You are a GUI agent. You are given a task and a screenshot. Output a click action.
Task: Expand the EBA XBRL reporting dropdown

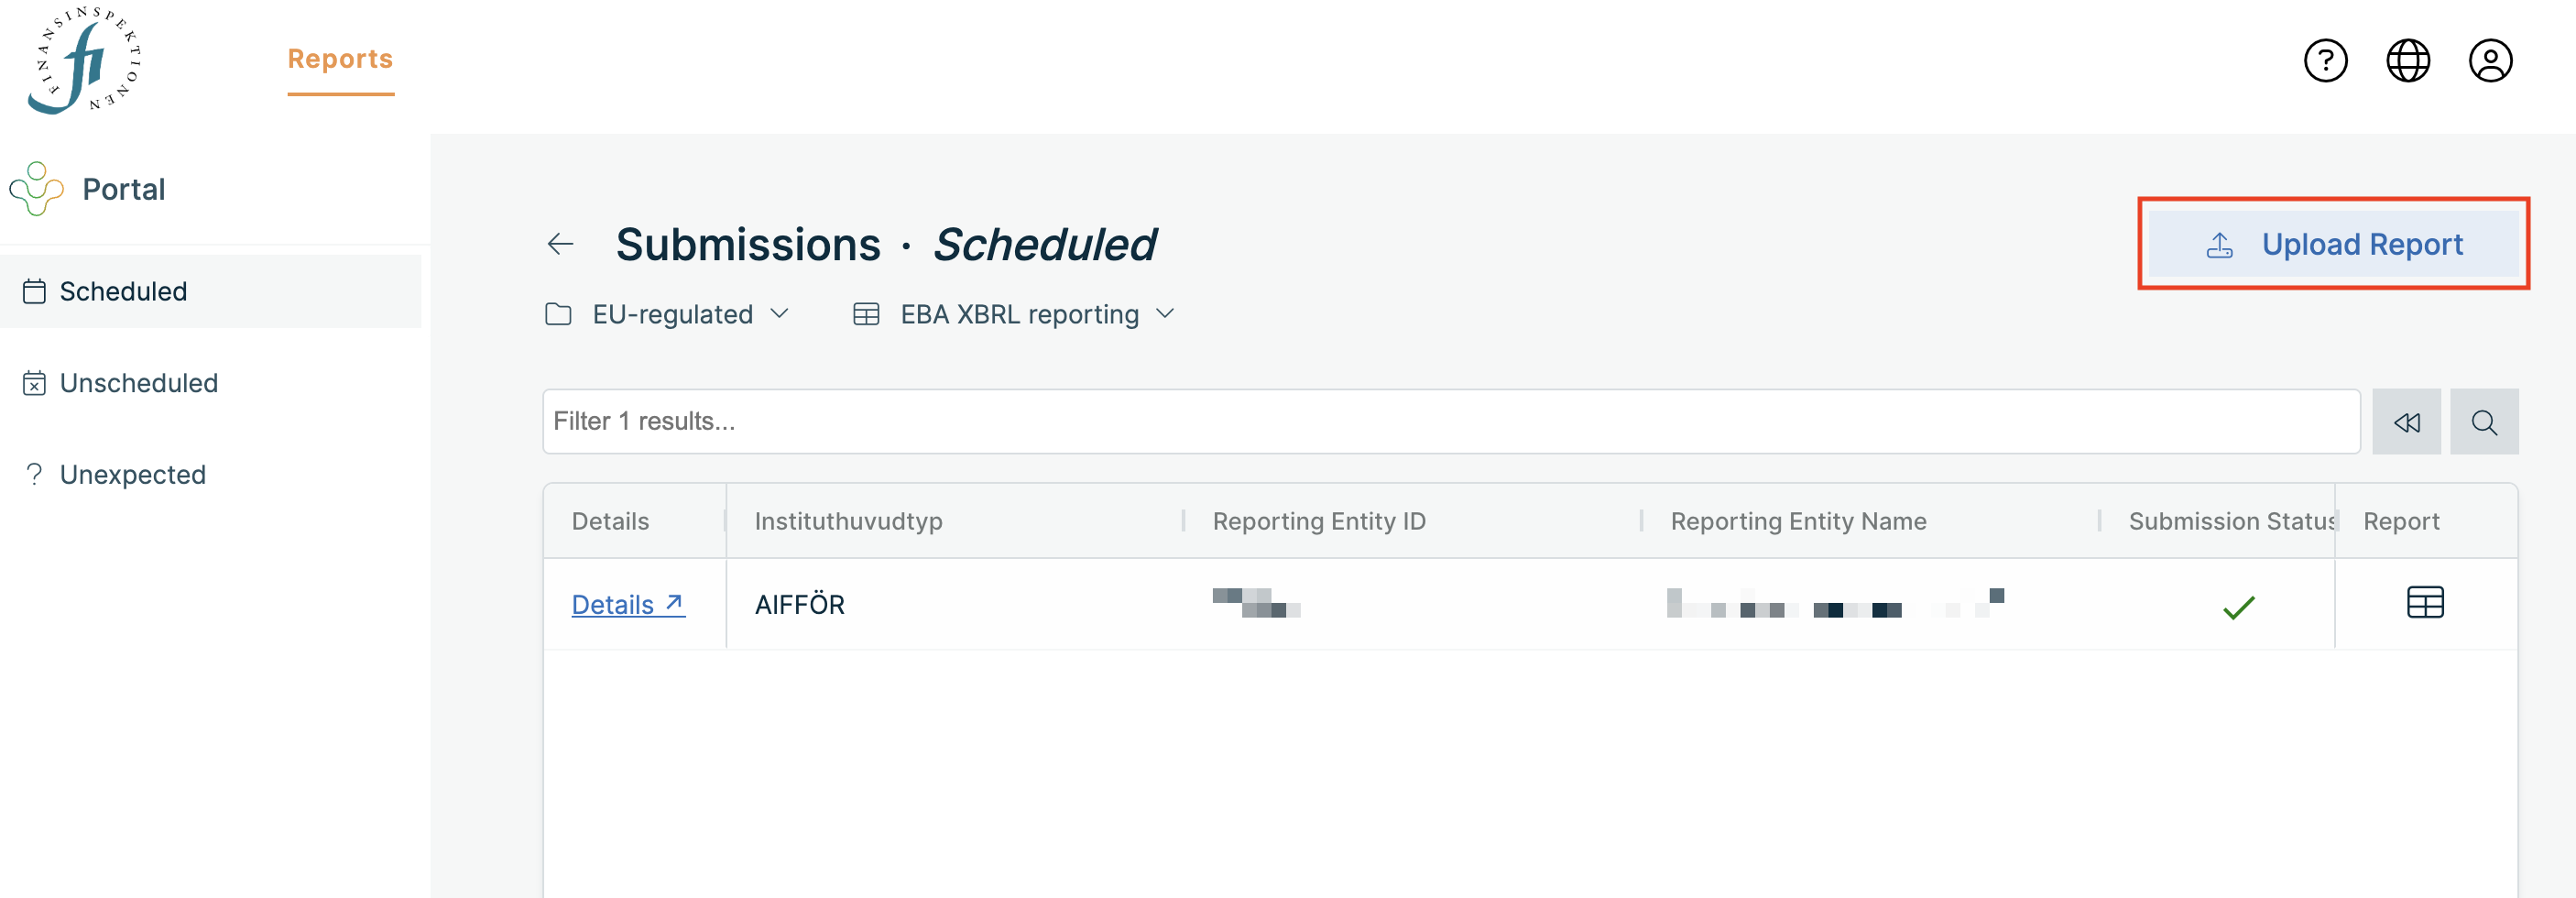1013,315
